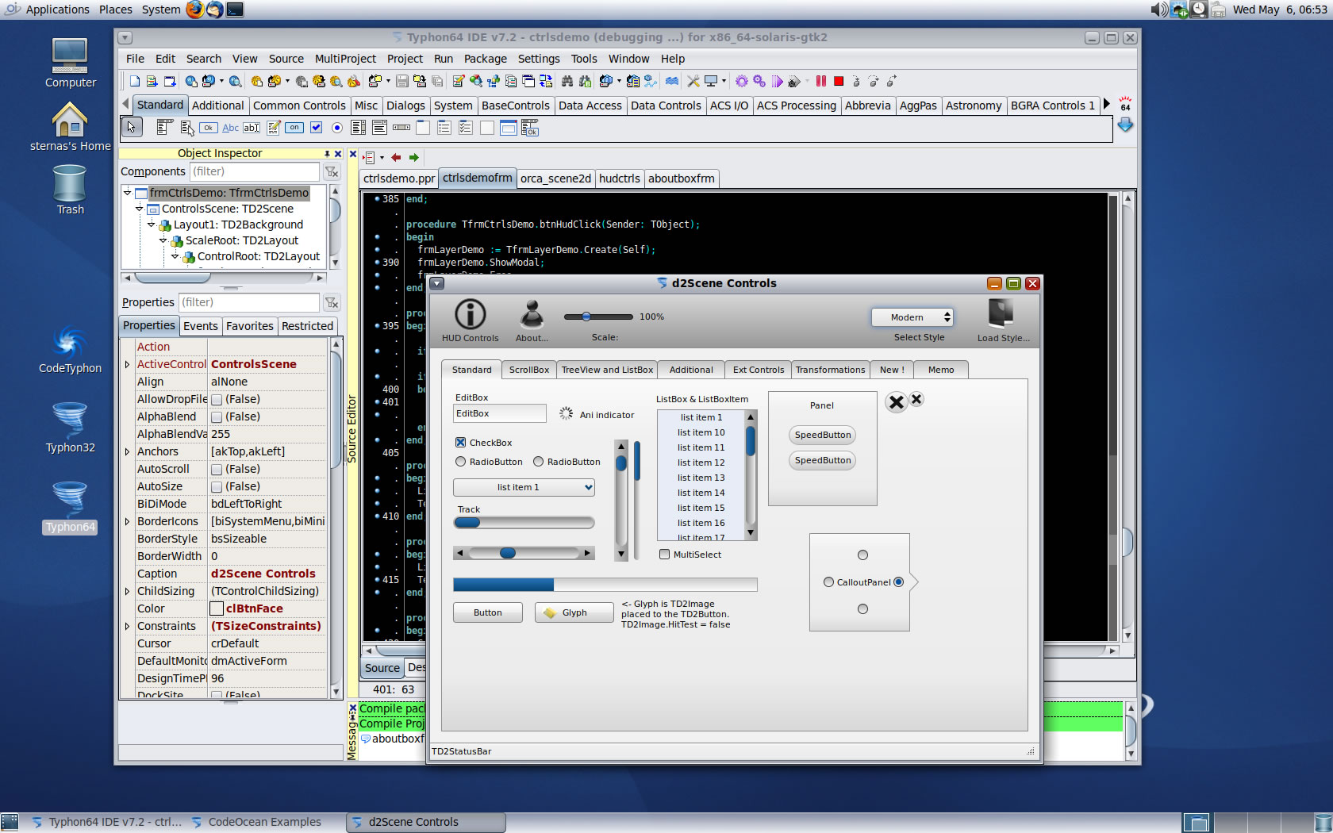Click the Step Into debug icon
Image resolution: width=1333 pixels, height=833 pixels.
[x=856, y=81]
